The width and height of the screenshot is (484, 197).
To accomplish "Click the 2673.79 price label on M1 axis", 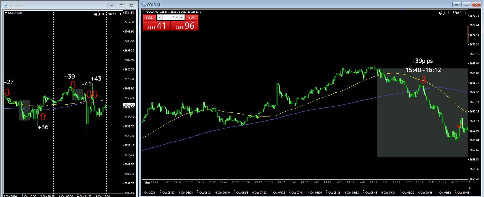I will click(x=474, y=16).
